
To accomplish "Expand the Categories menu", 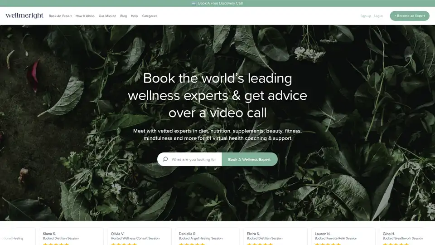I will (x=150, y=16).
